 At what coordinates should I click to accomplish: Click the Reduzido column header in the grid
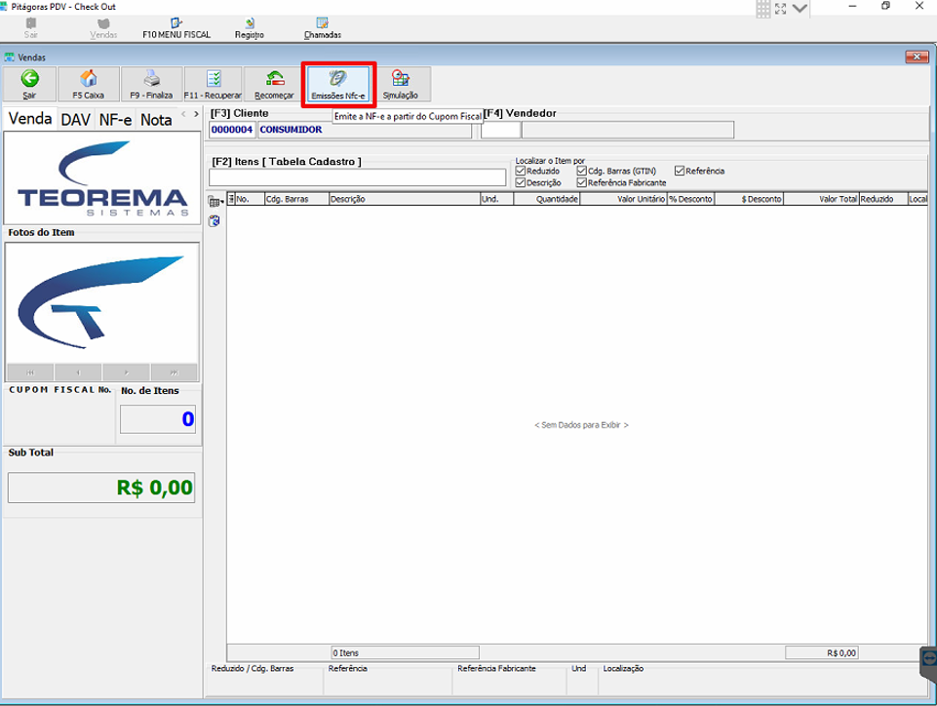click(x=883, y=199)
